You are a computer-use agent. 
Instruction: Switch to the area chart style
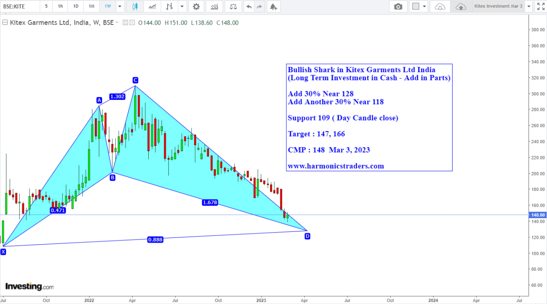tap(152, 6)
